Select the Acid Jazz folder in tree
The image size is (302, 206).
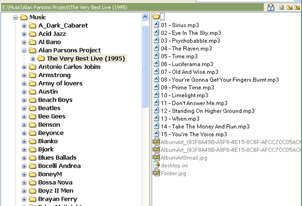[52, 34]
